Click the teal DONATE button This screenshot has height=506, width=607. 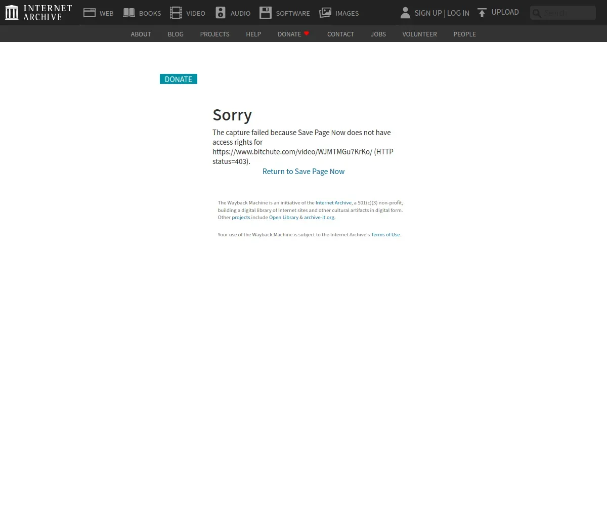click(x=179, y=79)
